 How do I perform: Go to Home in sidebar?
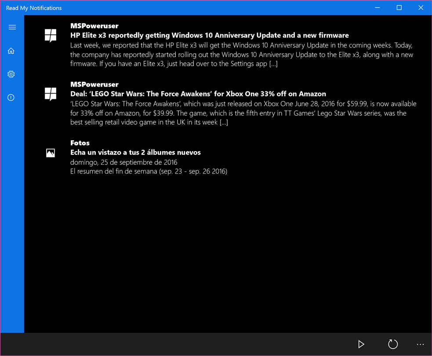point(11,51)
